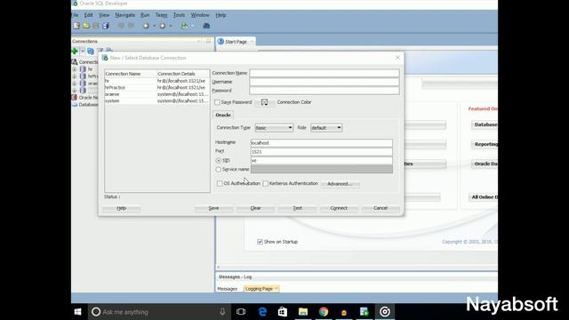This screenshot has height=320, width=569.
Task: Click the Open folder toolbar icon
Action: click(86, 26)
